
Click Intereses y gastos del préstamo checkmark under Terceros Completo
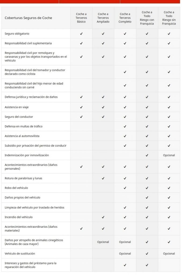(x=125, y=265)
